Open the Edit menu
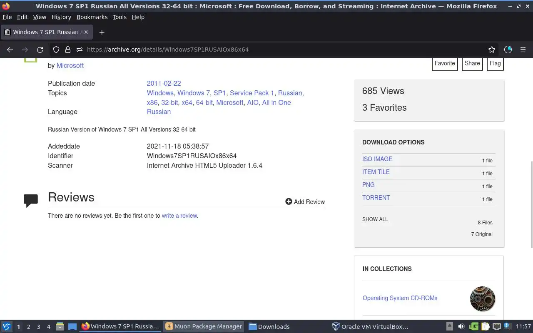Viewport: 533px width, 333px height. click(22, 17)
